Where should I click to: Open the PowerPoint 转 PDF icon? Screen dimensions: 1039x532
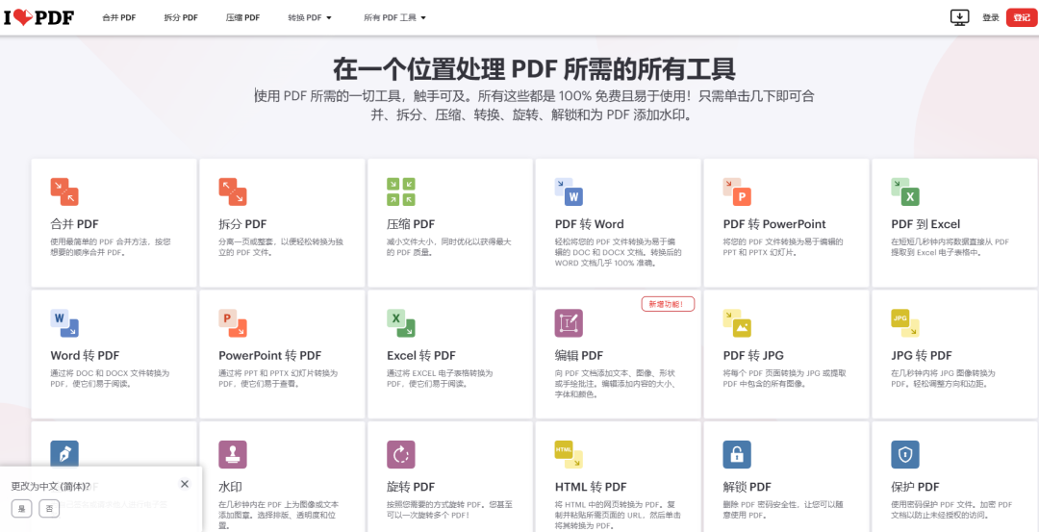pyautogui.click(x=233, y=323)
